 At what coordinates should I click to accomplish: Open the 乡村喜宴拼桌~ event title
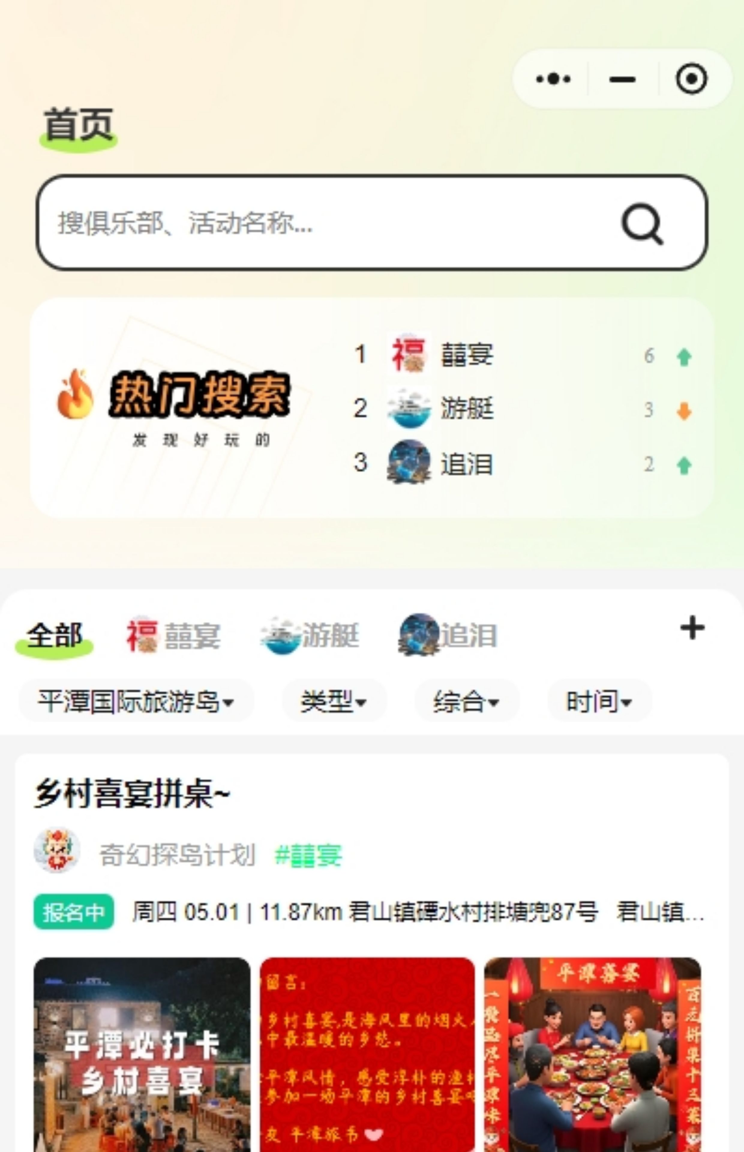pyautogui.click(x=132, y=793)
